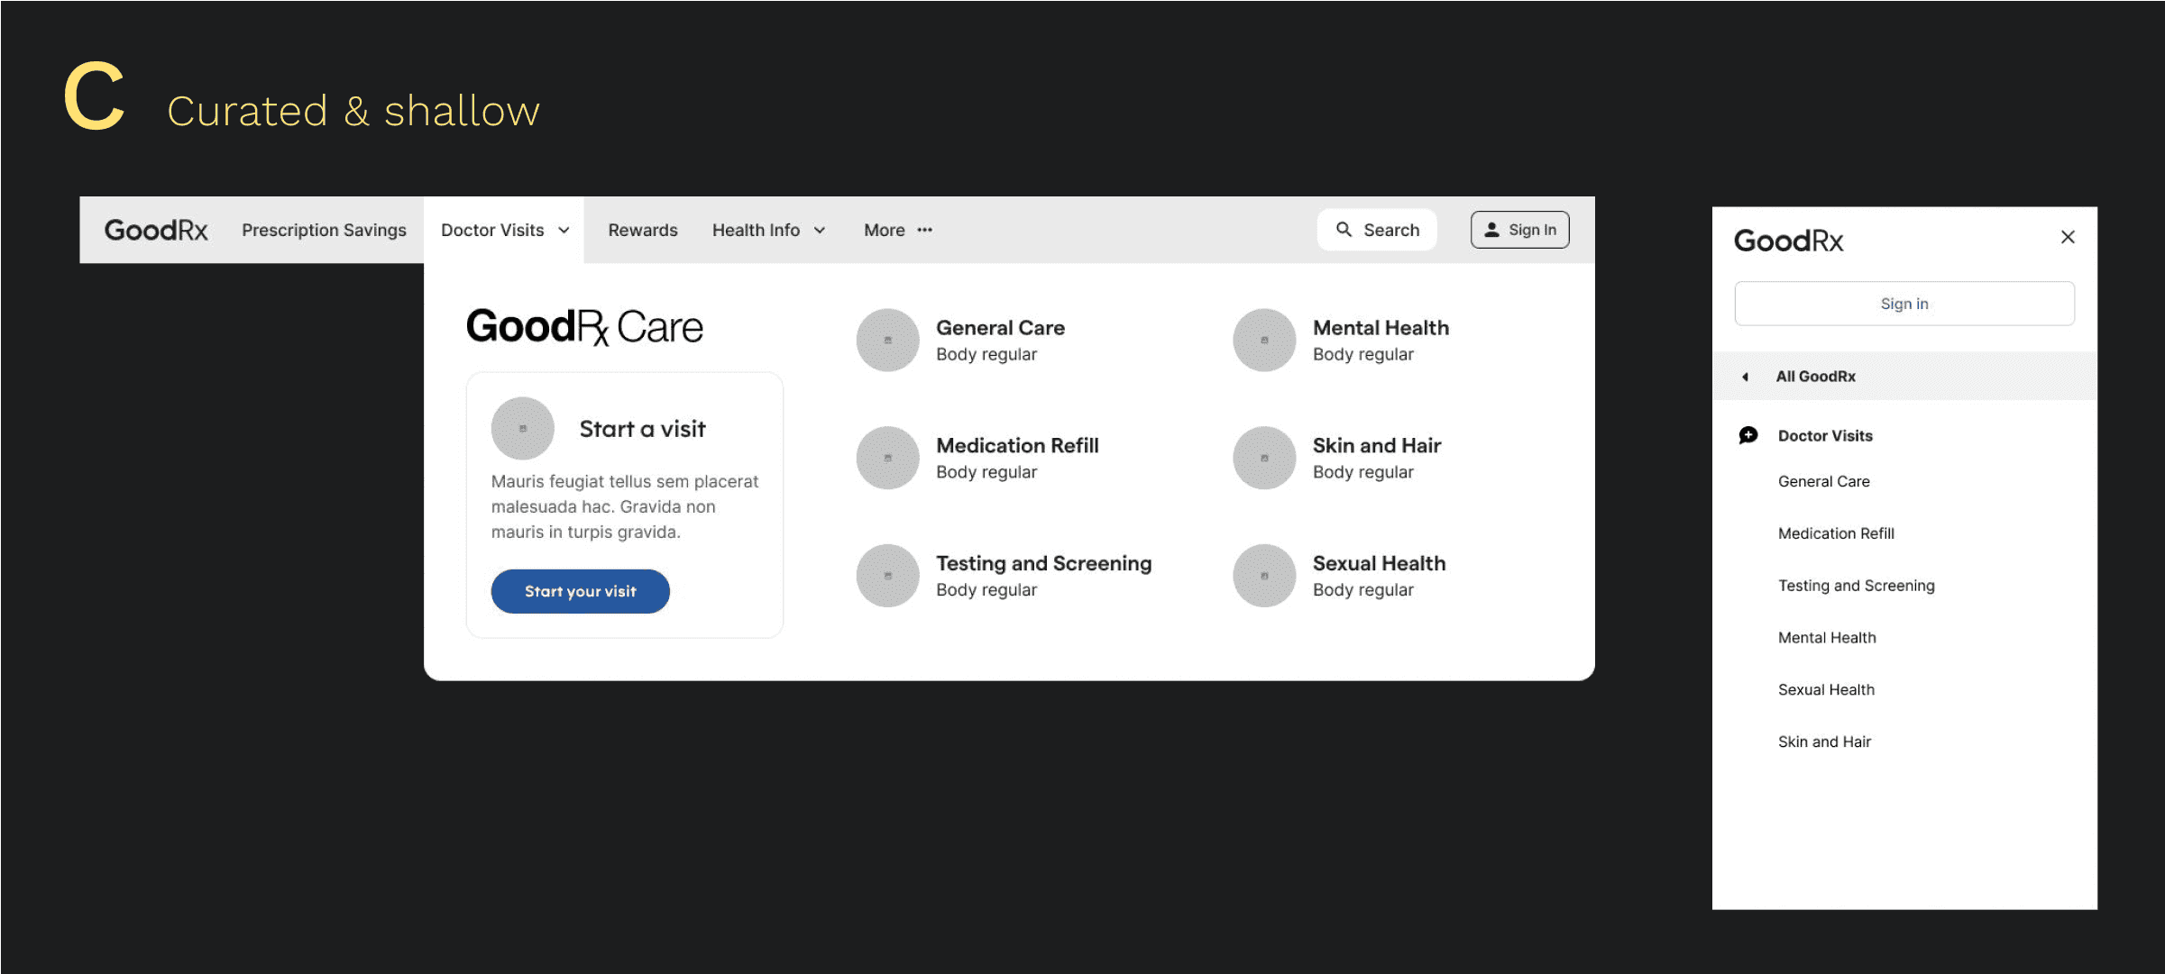Select Mental Health in mobile panel
Image resolution: width=2165 pixels, height=974 pixels.
1827,638
